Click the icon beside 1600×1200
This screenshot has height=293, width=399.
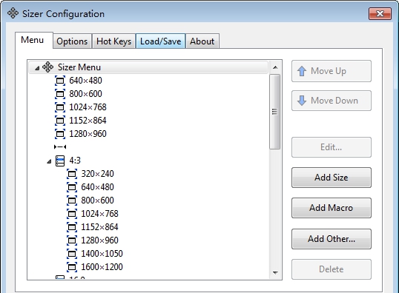tap(72, 267)
